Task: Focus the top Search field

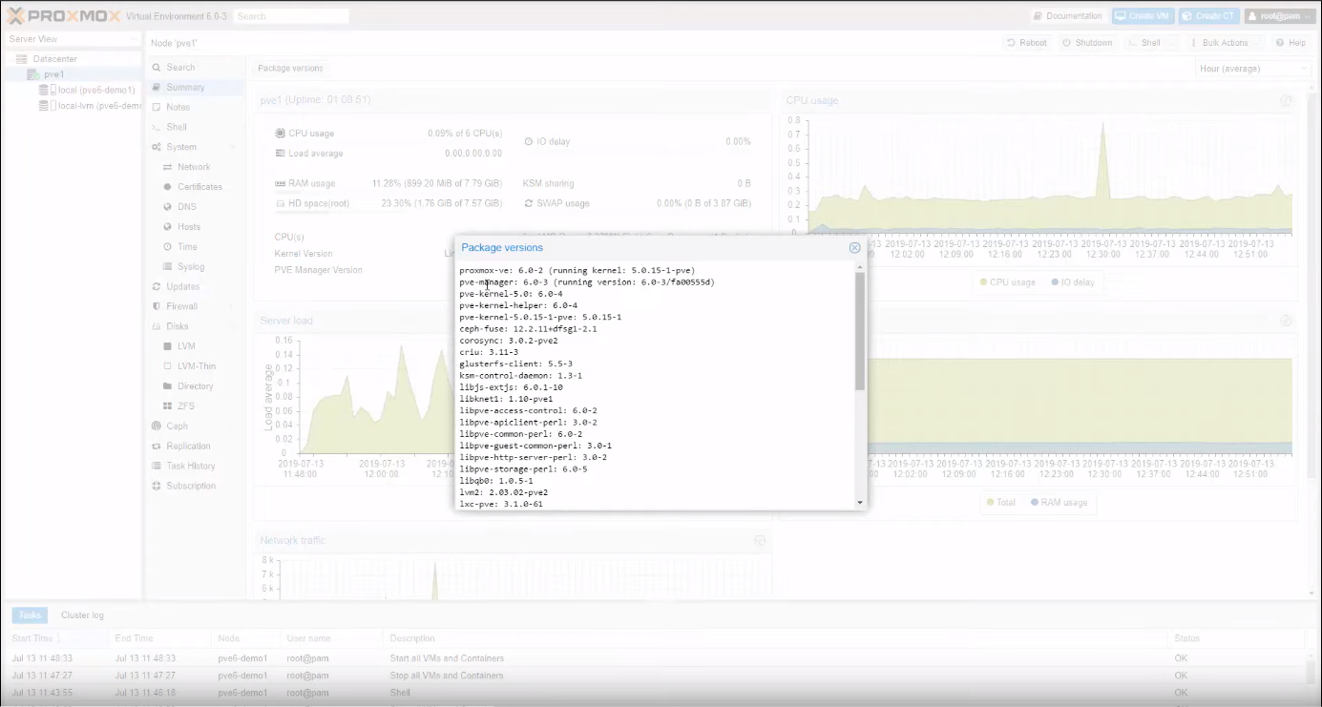Action: coord(291,16)
